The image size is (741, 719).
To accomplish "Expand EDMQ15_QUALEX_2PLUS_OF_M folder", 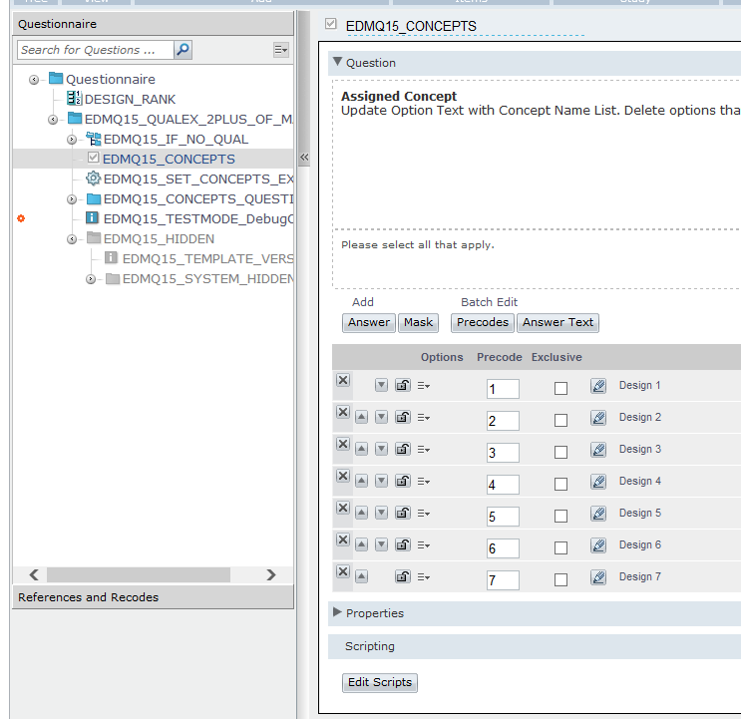I will (53, 120).
